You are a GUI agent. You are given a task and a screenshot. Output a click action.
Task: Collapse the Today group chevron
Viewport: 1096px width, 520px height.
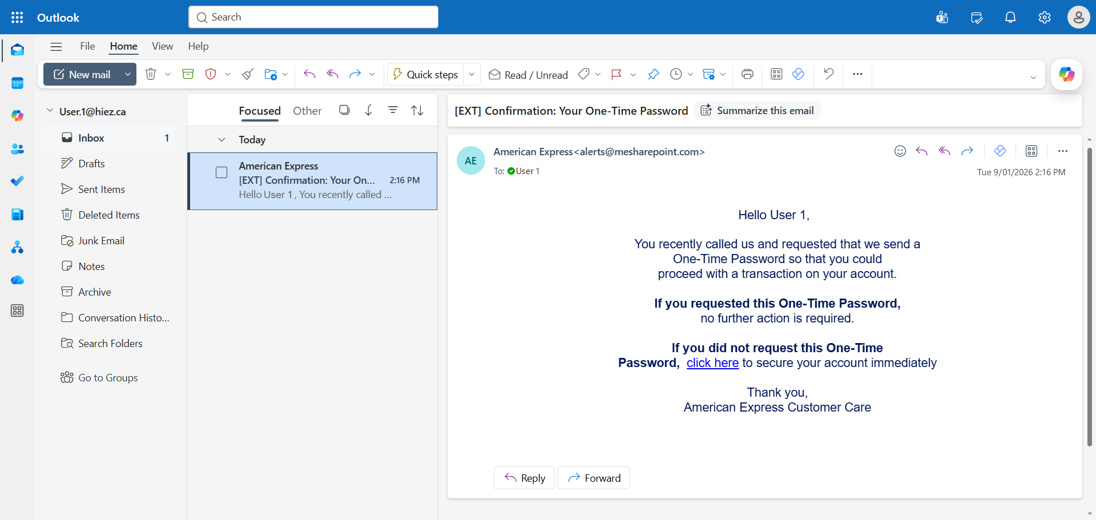click(221, 140)
